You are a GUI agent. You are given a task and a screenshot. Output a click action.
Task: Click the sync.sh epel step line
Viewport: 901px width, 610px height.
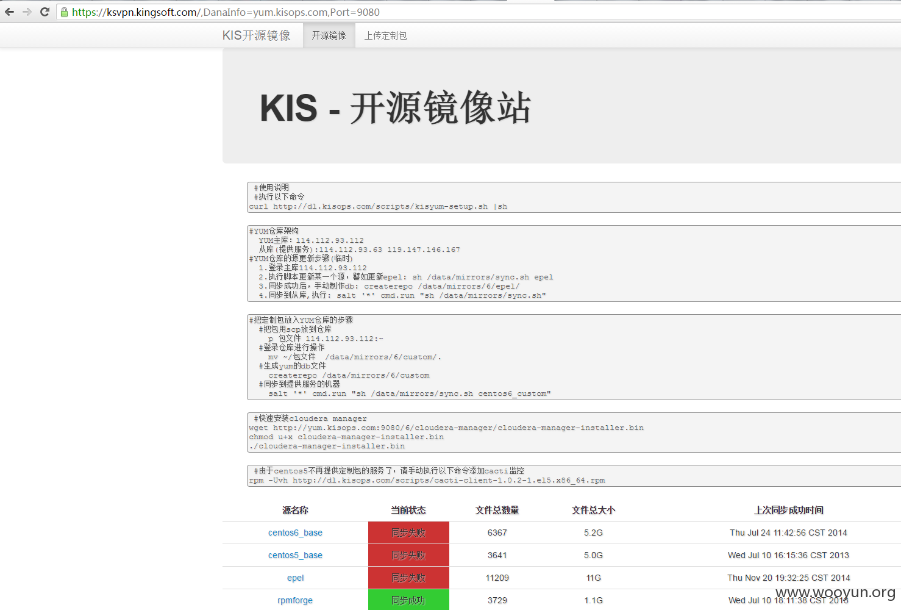click(406, 277)
